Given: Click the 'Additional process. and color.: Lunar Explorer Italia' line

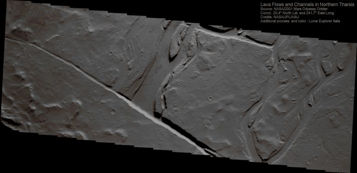Looking at the screenshot, I should (300, 21).
